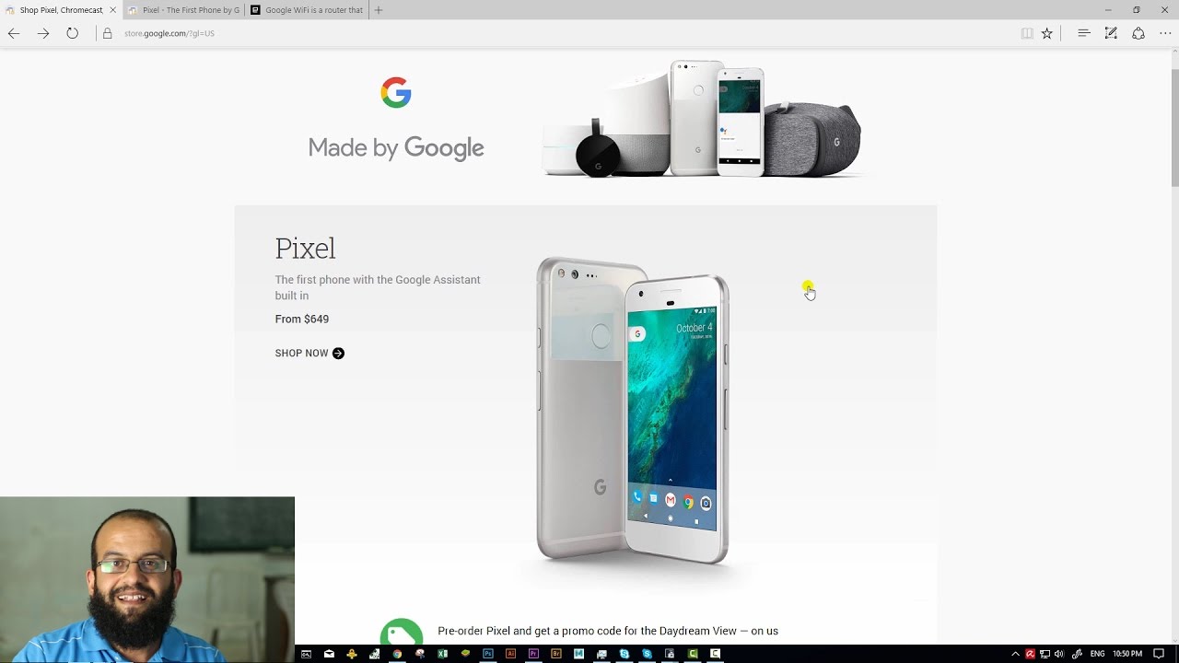The width and height of the screenshot is (1179, 663).
Task: Open Google Chrome from taskbar
Action: click(x=397, y=654)
